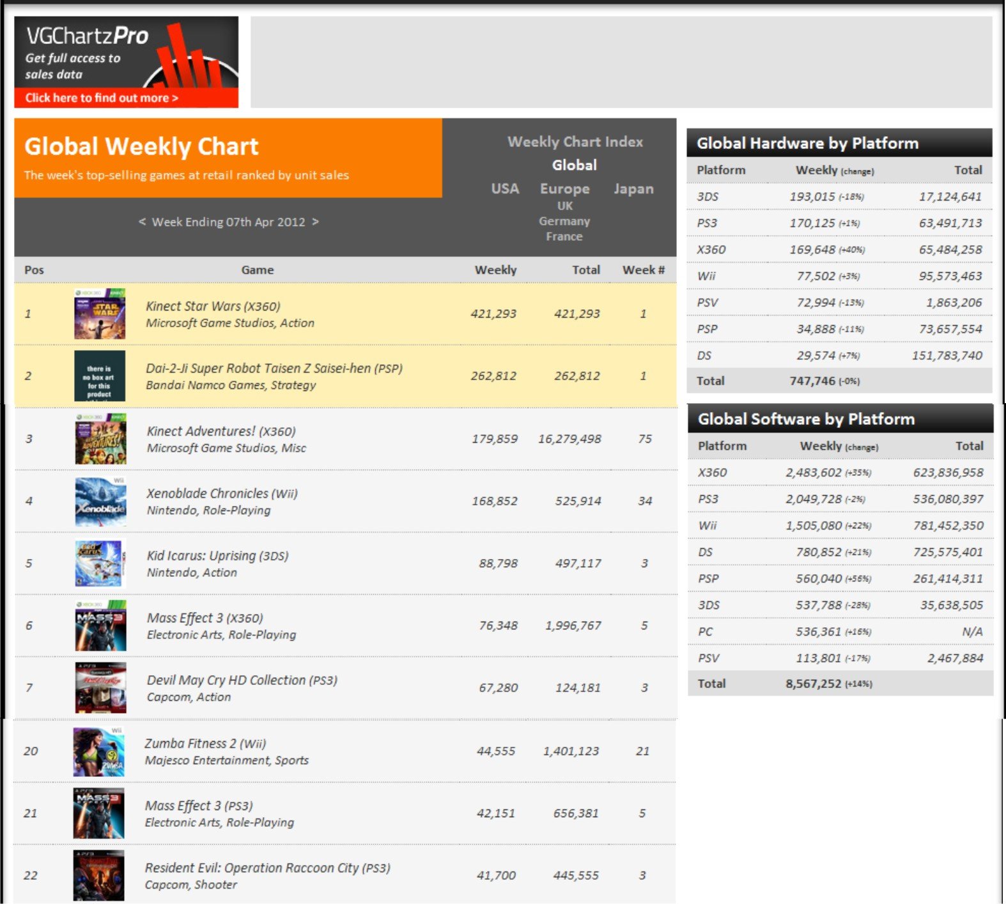Open Kinect Star Wars (X360) game page

click(213, 306)
